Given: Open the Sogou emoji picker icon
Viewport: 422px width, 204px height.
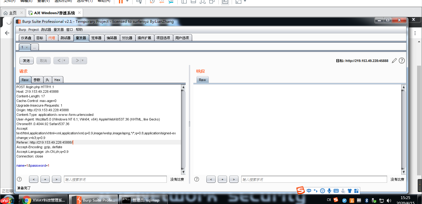Looking at the screenshot, I should click(x=322, y=191).
